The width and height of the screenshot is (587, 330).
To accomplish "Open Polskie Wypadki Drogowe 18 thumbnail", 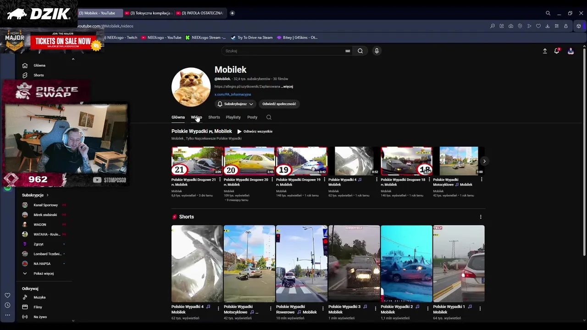I will [x=406, y=161].
